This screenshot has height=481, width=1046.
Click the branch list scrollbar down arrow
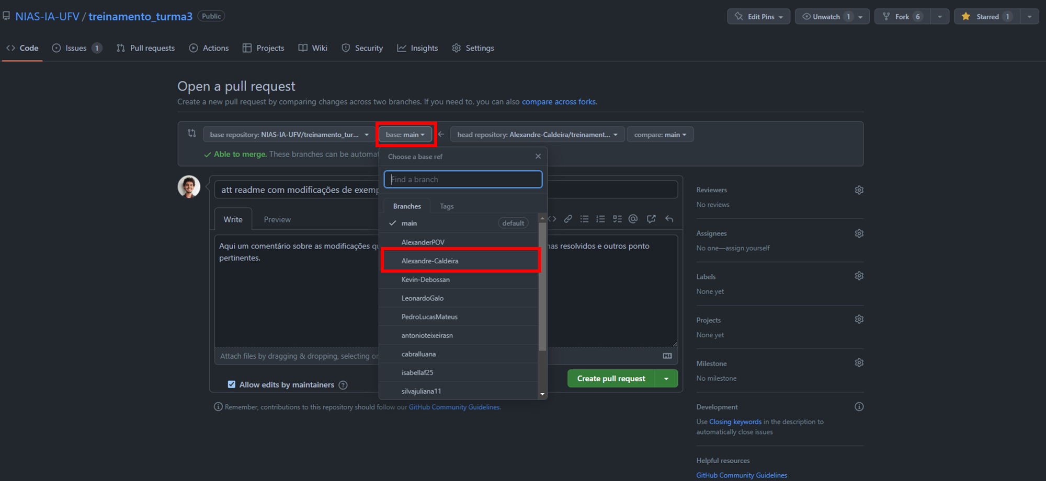[x=542, y=394]
